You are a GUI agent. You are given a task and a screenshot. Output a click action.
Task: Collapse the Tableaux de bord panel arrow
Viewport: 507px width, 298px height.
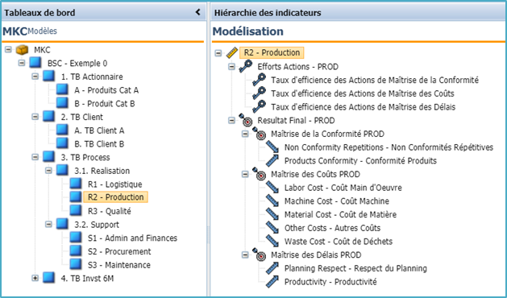tap(198, 12)
